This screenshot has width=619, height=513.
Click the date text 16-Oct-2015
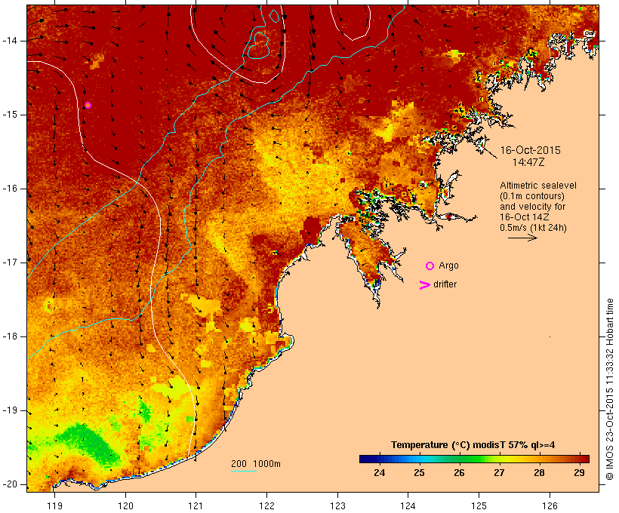point(530,150)
